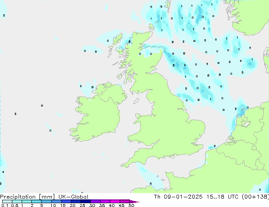
Task: Click the 0.5–1 mm legend swatch
Action: pyautogui.click(x=17, y=202)
